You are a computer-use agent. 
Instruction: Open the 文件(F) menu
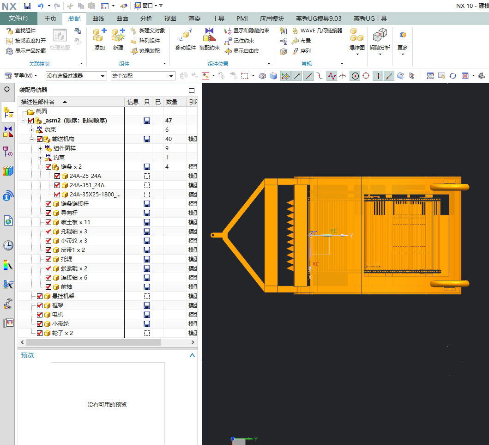coord(18,18)
